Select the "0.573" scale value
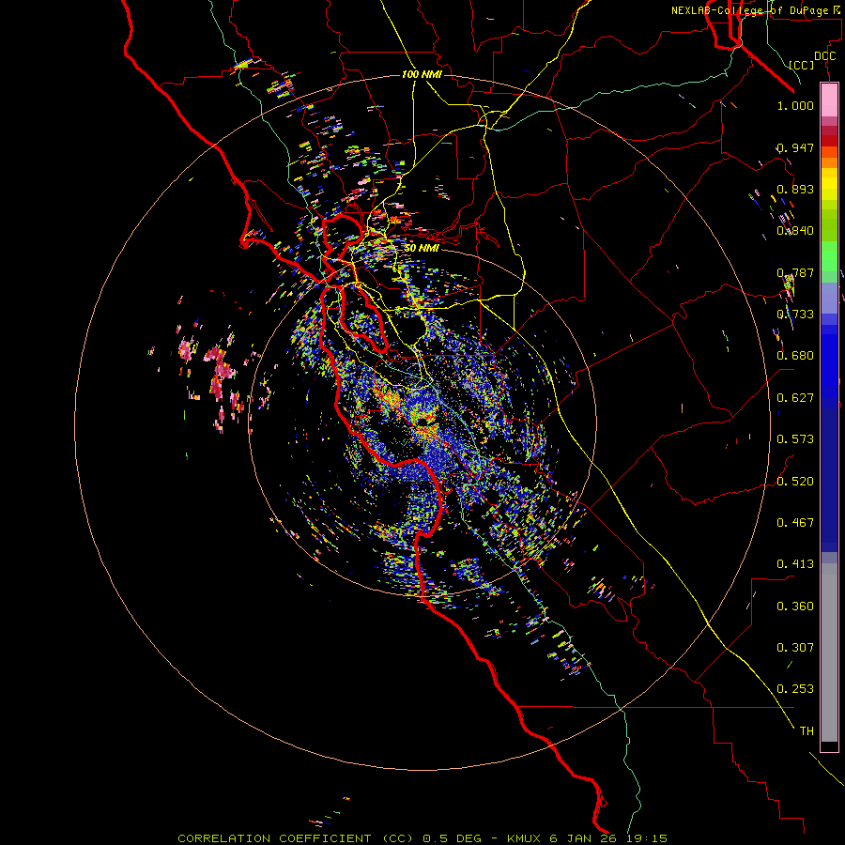The height and width of the screenshot is (845, 845). pyautogui.click(x=795, y=439)
